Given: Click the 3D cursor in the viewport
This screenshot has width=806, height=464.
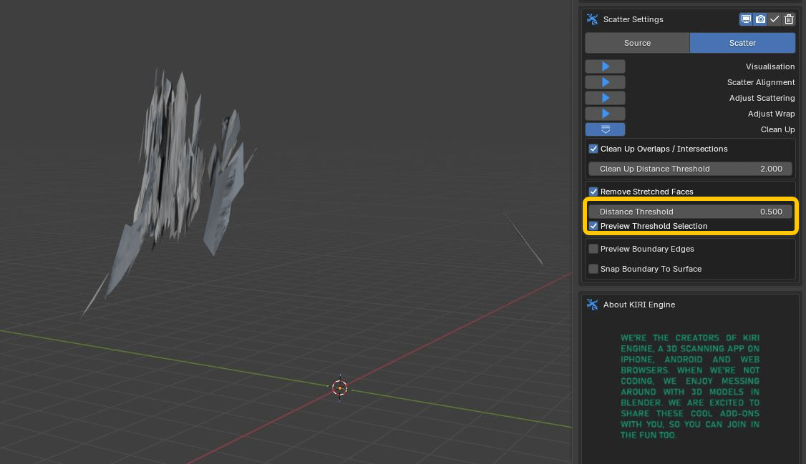Looking at the screenshot, I should point(339,388).
